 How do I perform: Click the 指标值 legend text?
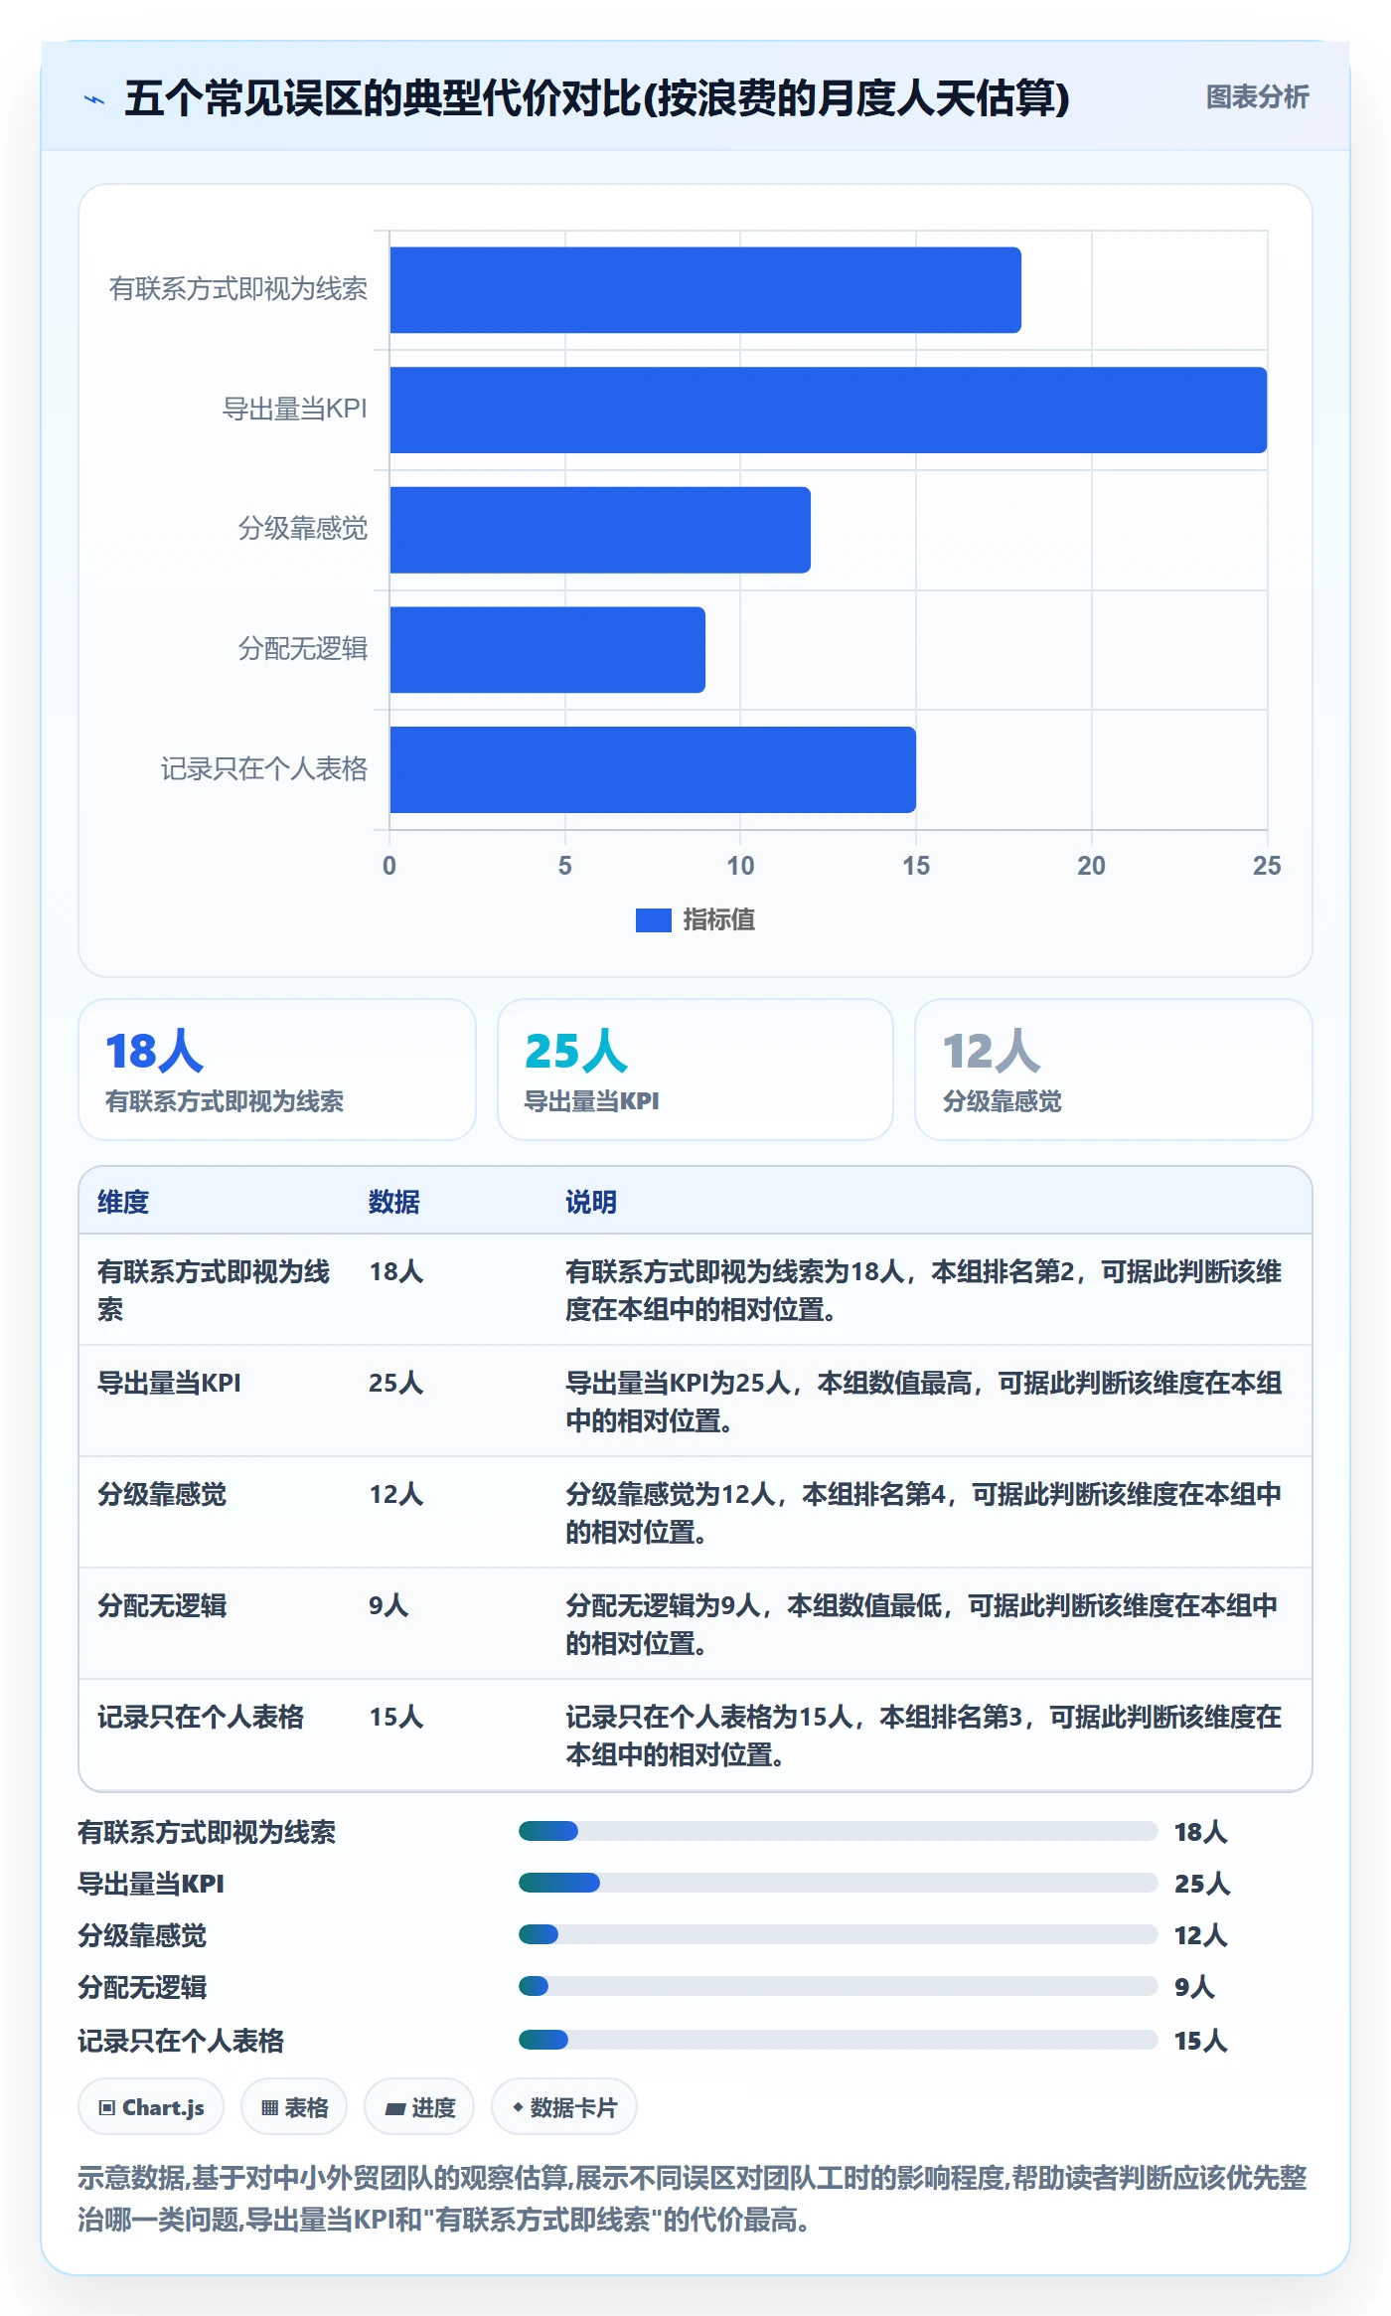pos(718,920)
